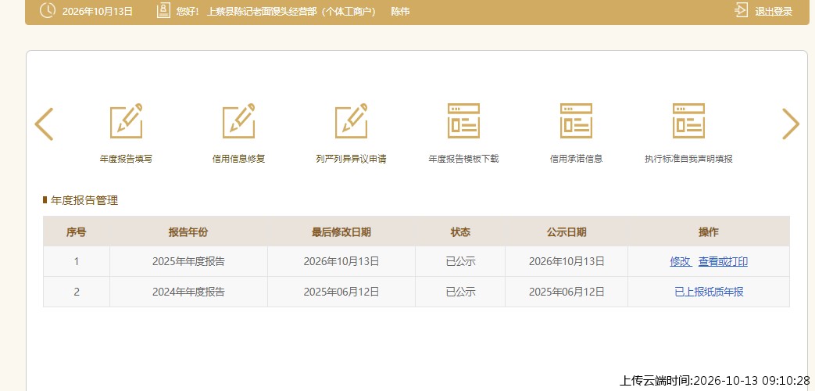Open the 年度报告模板下载 document icon
The height and width of the screenshot is (391, 815).
point(463,120)
